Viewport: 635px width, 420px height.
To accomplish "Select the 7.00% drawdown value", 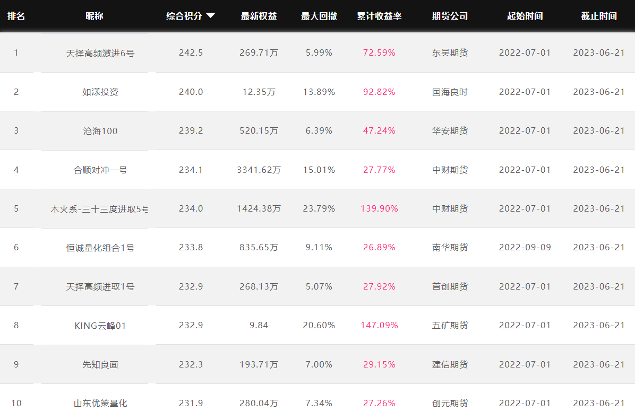I will pyautogui.click(x=319, y=364).
